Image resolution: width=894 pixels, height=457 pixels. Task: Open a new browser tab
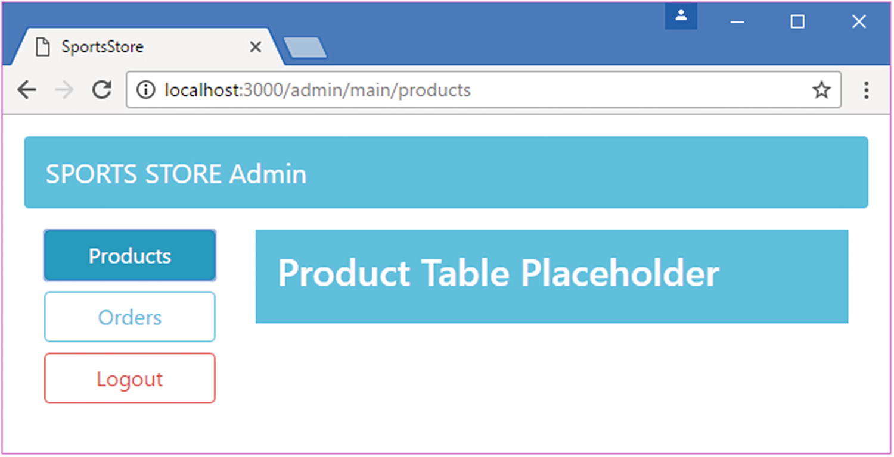pos(305,48)
